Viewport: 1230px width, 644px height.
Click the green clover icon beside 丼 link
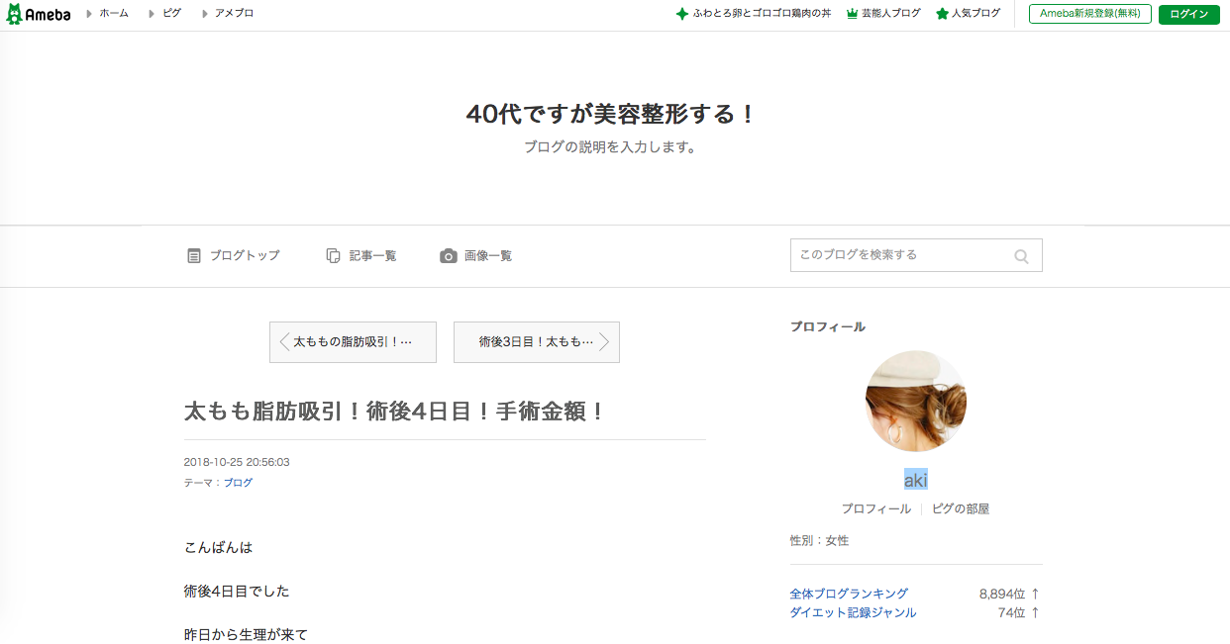point(683,13)
